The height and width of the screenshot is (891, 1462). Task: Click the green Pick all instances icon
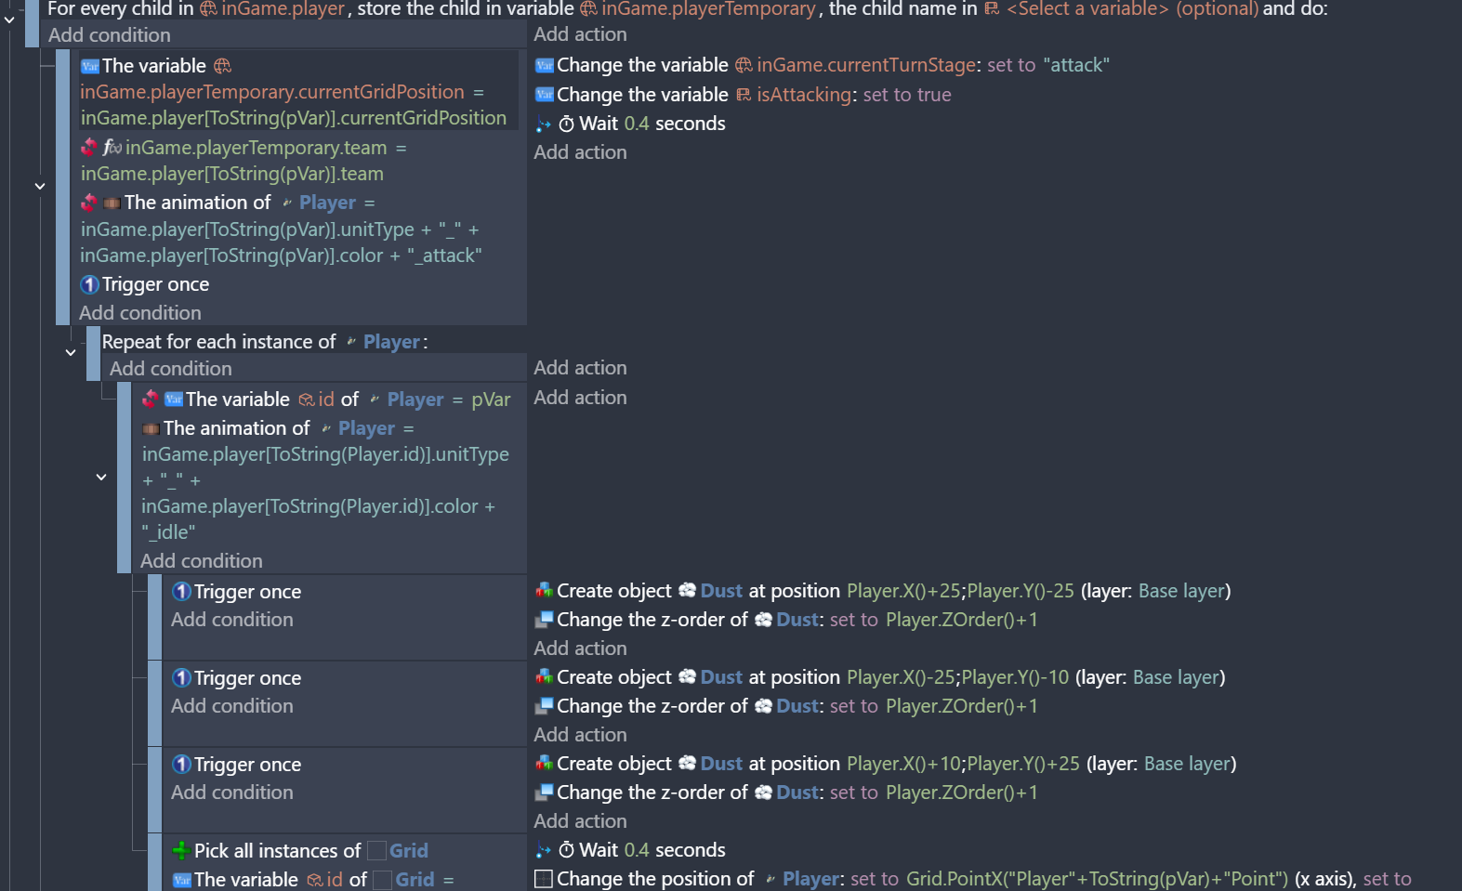[181, 851]
